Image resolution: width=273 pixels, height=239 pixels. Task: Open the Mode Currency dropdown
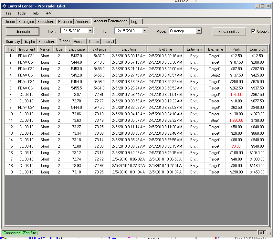point(199,31)
